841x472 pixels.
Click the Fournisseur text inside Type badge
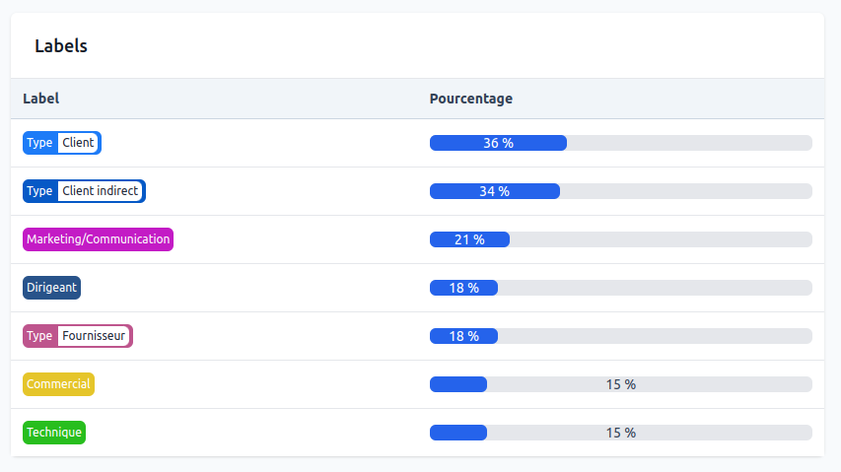click(94, 336)
